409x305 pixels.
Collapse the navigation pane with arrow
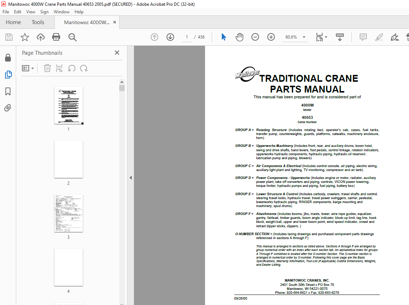pyautogui.click(x=131, y=178)
